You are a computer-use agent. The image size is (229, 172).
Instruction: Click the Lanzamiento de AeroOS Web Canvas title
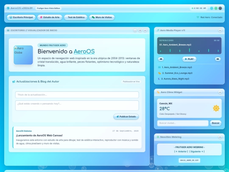click(39, 135)
